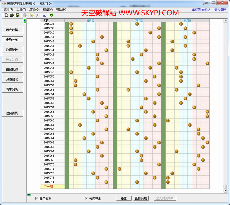Screen dimensions: 230x205
Task: Open the 文件(F) menu
Action: 8,10
